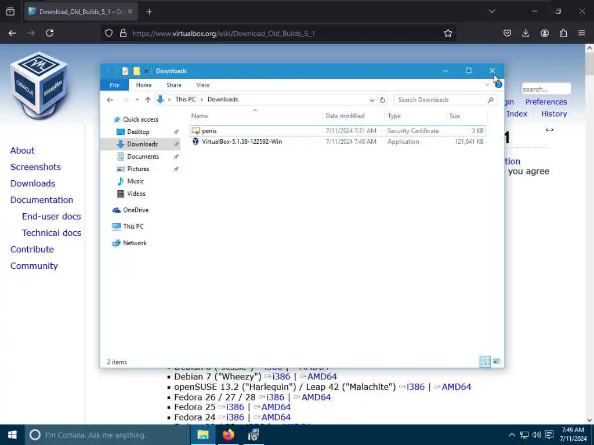
Task: Click the webpage search field
Action: coord(546,89)
